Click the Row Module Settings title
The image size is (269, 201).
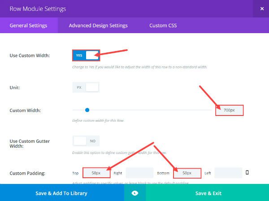pos(38,9)
